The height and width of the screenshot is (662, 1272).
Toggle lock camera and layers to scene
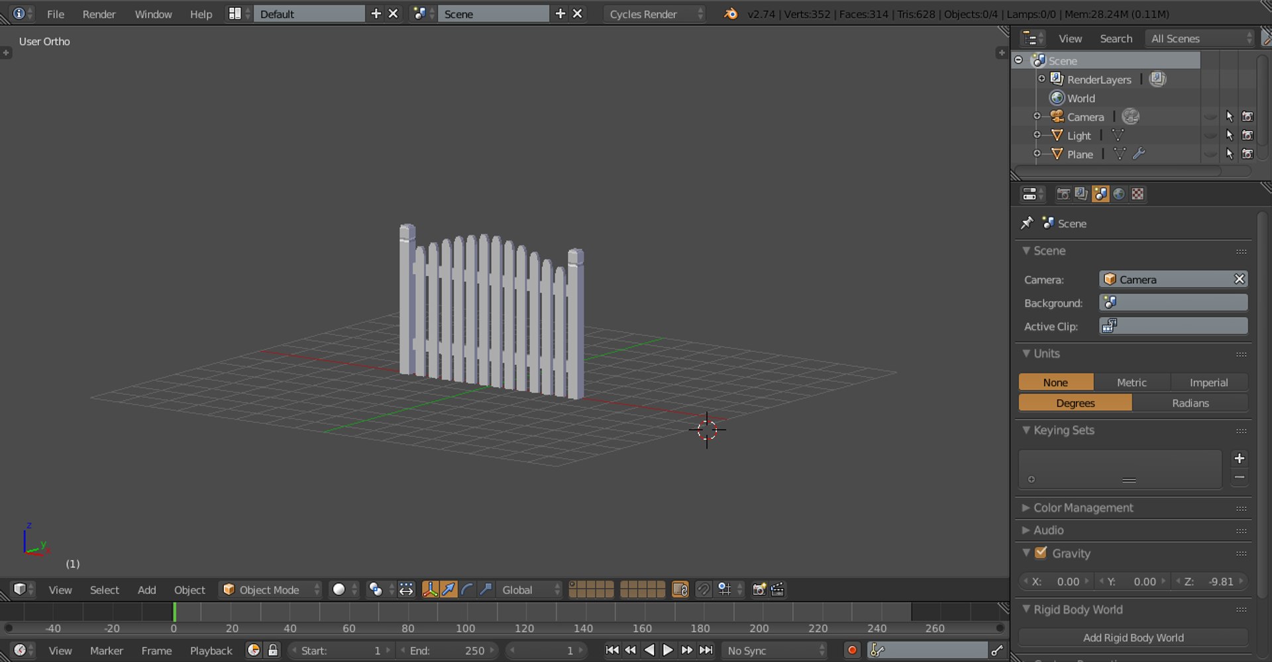click(680, 589)
